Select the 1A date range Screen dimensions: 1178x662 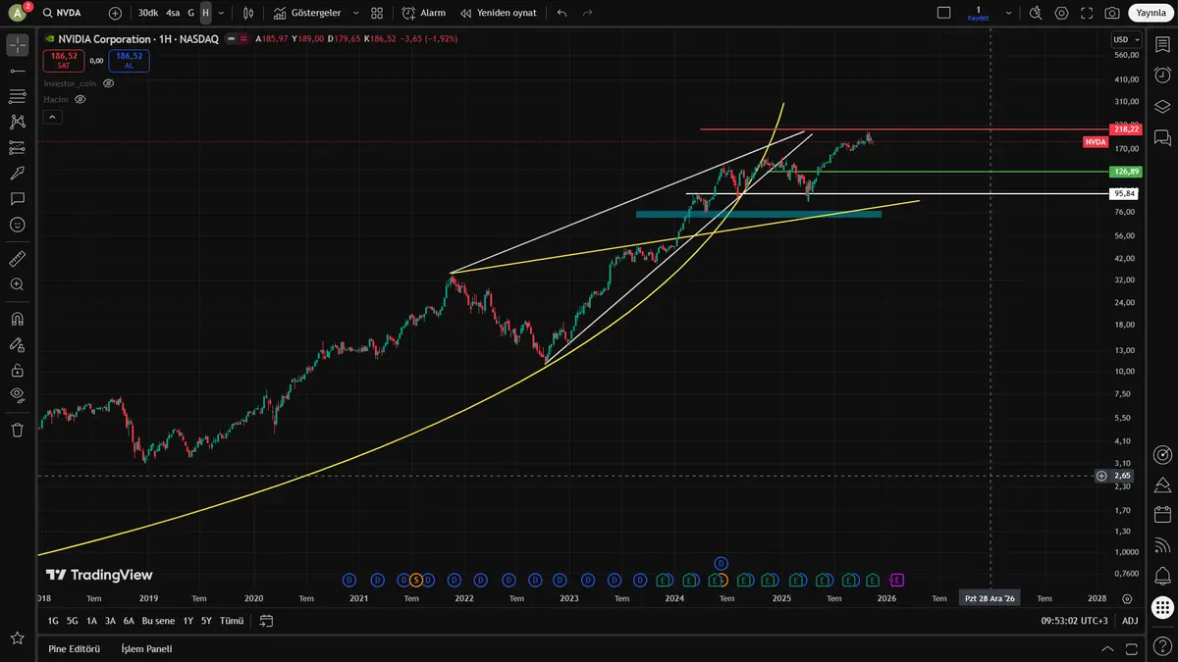pos(91,621)
